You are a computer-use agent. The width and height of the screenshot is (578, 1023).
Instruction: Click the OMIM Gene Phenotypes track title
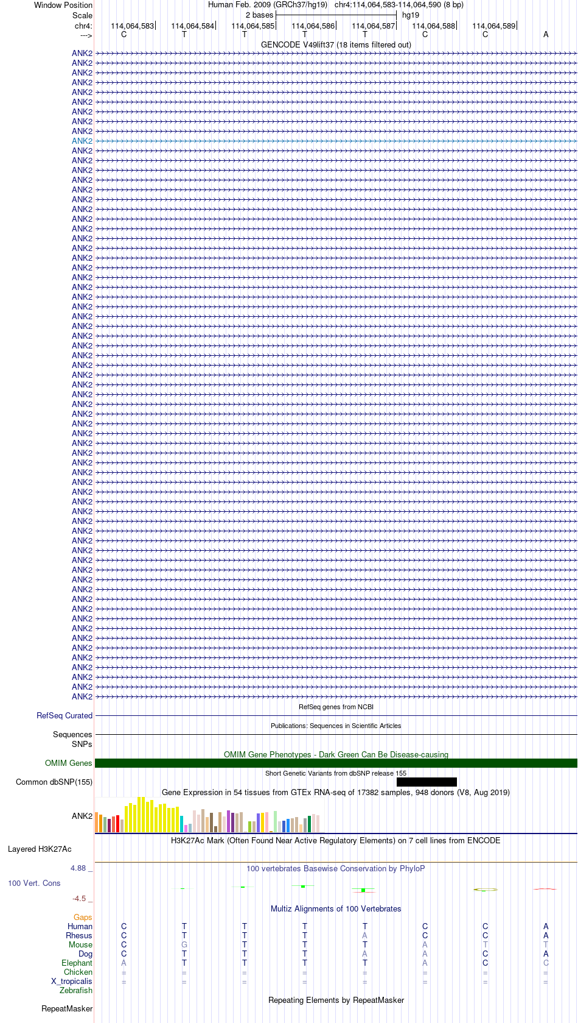pos(336,754)
